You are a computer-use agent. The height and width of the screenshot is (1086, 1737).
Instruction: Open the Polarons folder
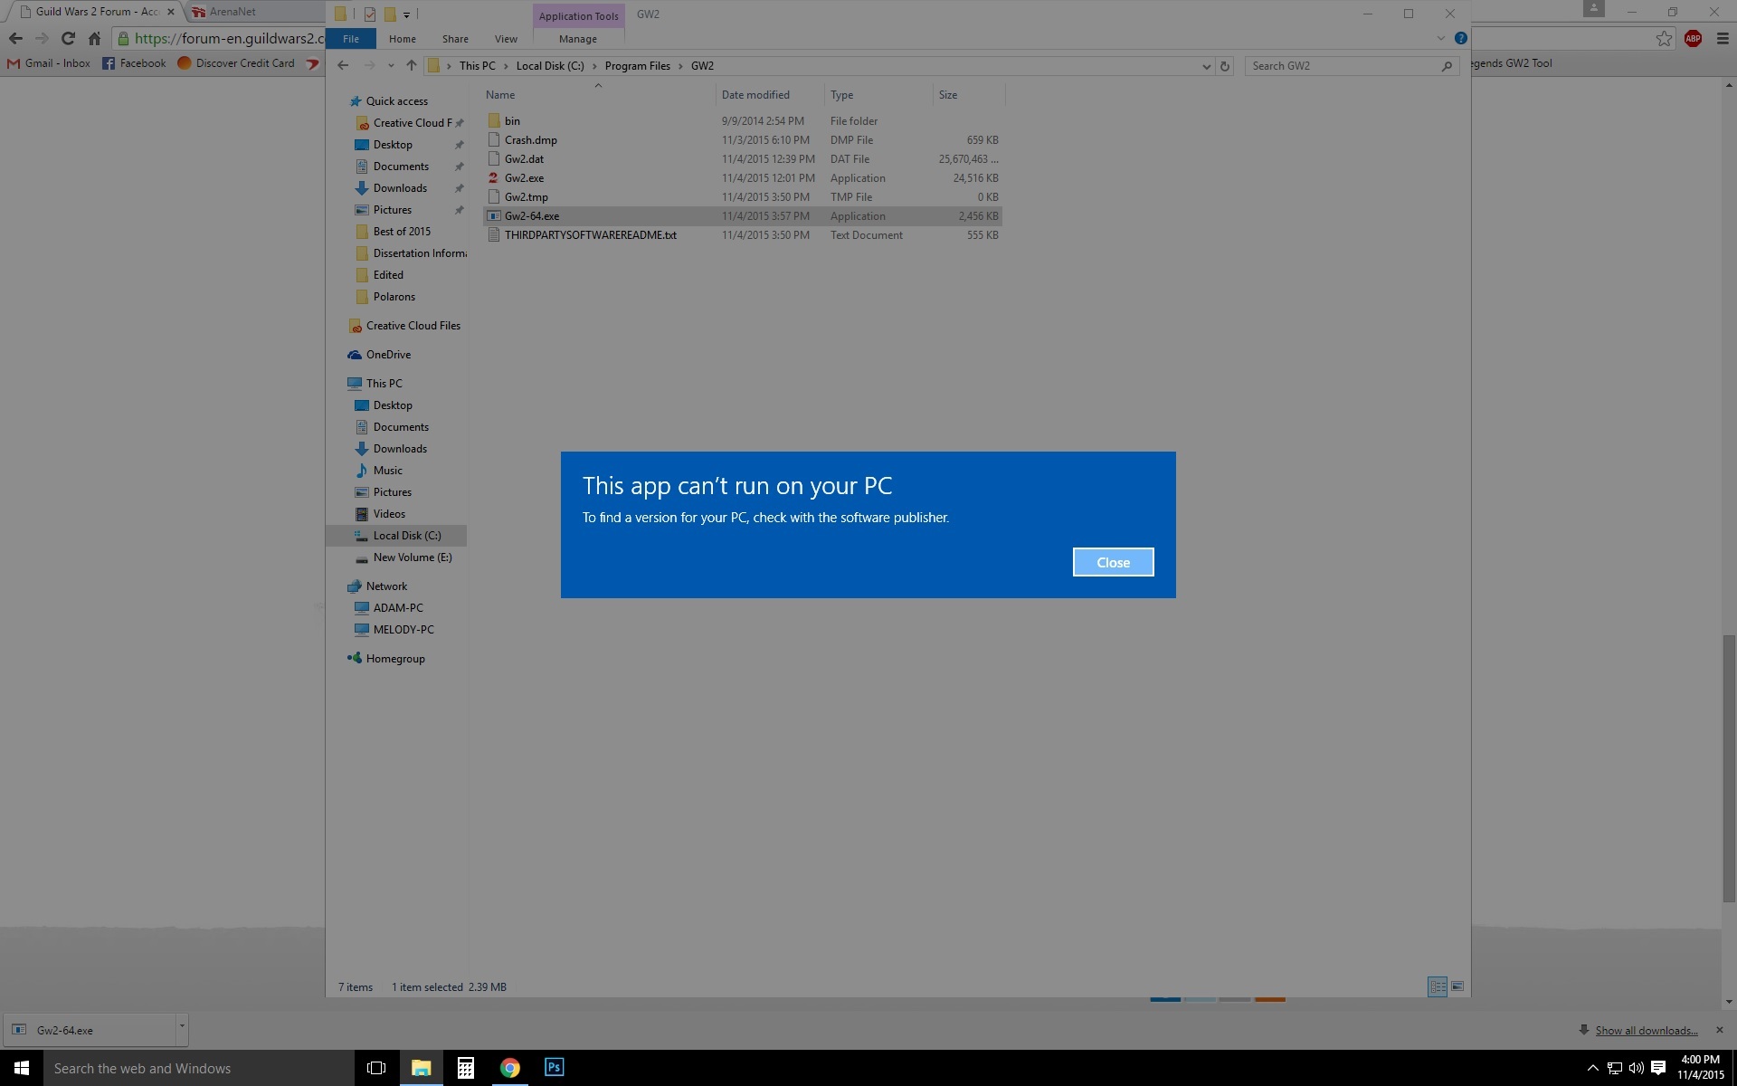pyautogui.click(x=394, y=297)
